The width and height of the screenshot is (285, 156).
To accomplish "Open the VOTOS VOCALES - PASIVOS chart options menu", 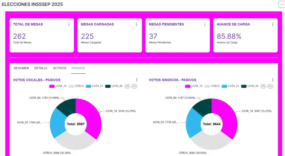I will coord(137,80).
